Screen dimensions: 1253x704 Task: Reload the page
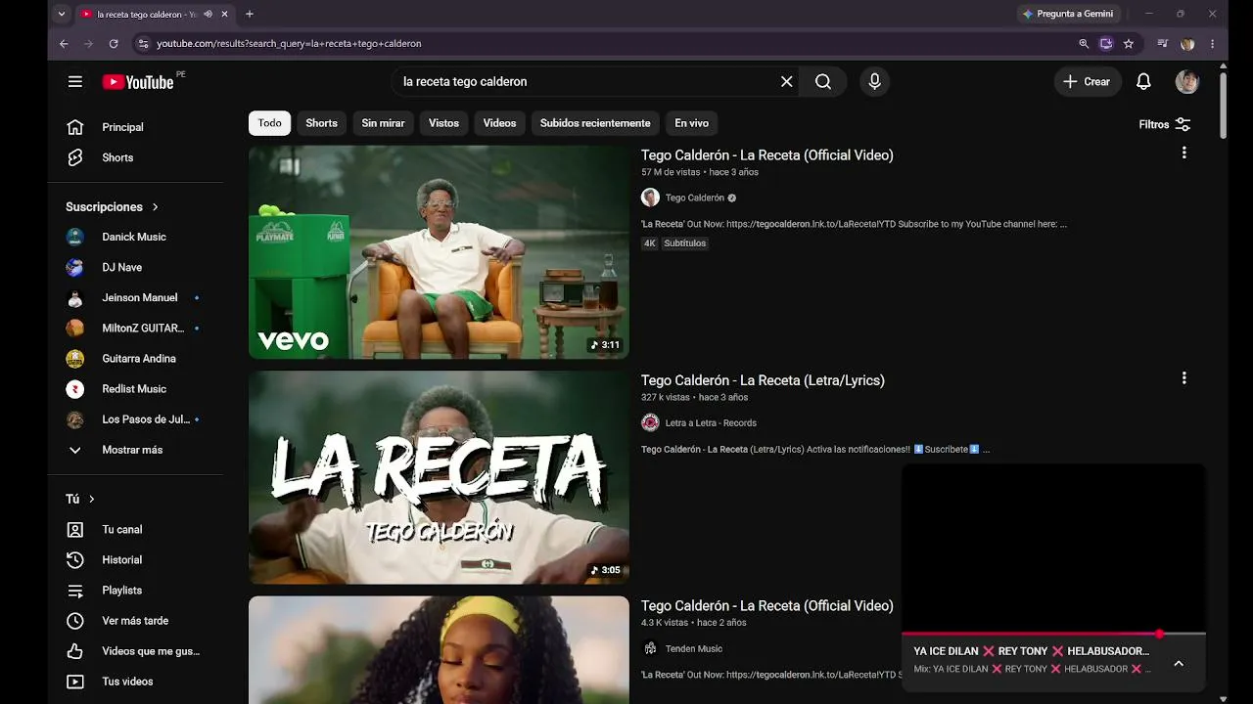[114, 44]
